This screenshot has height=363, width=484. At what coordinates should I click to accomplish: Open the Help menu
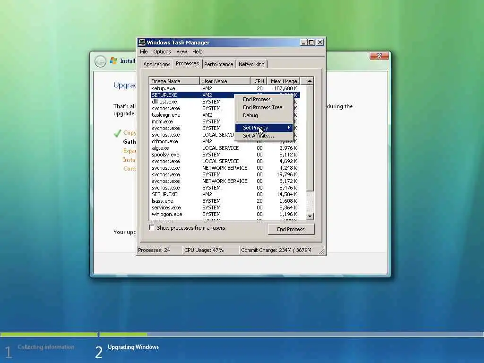197,52
